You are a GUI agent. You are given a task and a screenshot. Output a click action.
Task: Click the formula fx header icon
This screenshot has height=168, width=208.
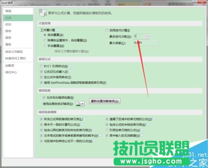tap(43, 13)
